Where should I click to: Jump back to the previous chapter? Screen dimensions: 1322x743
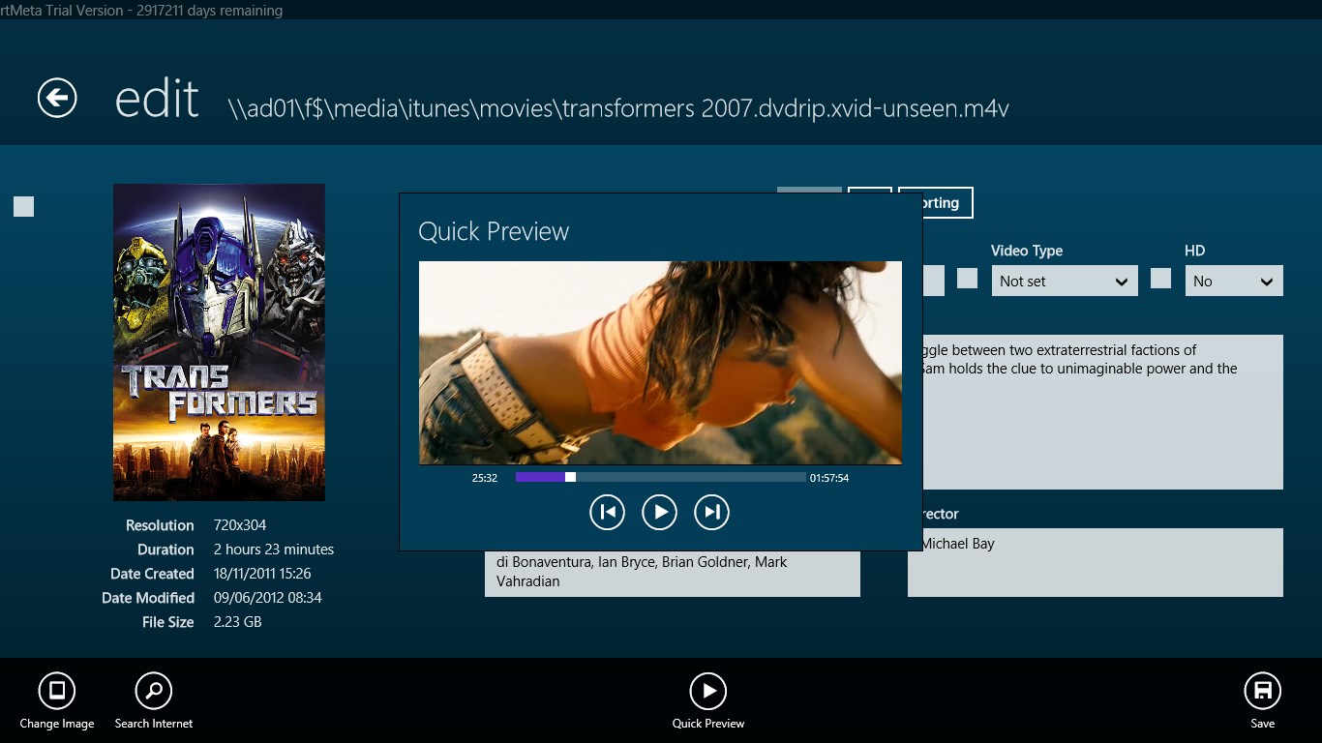(x=608, y=512)
